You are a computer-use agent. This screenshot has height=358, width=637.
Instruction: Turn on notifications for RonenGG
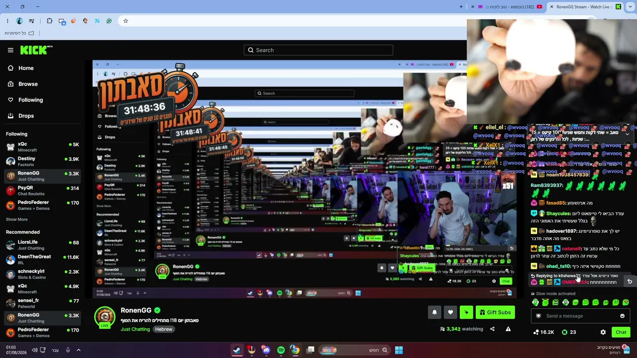click(434, 312)
